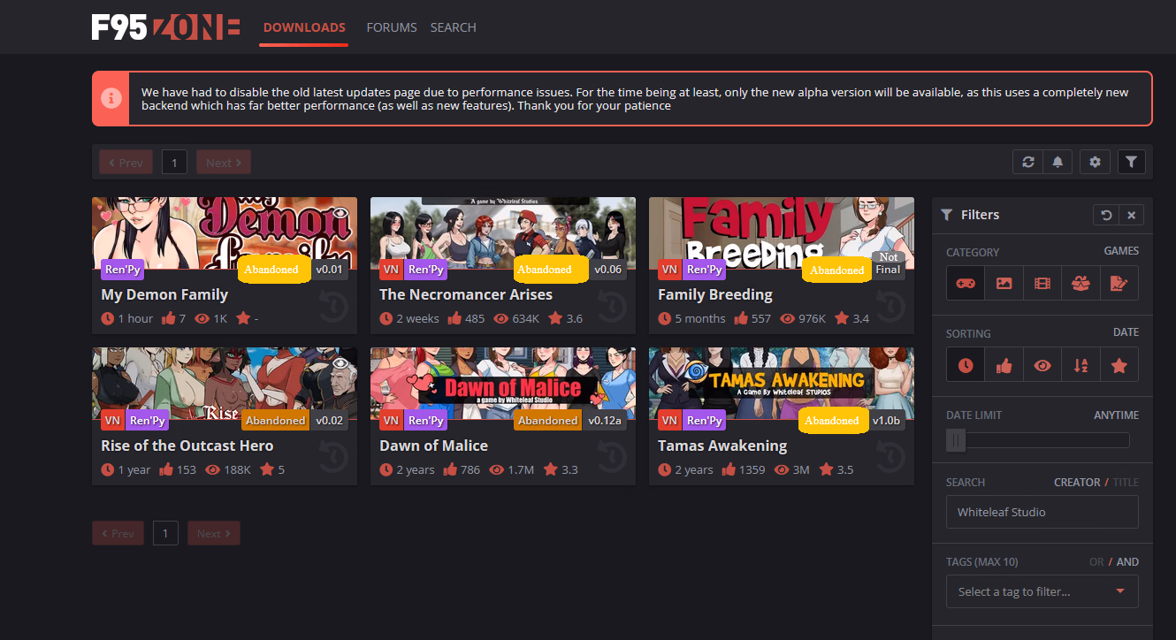
Task: Switch search mode to CREATOR
Action: tap(1077, 483)
